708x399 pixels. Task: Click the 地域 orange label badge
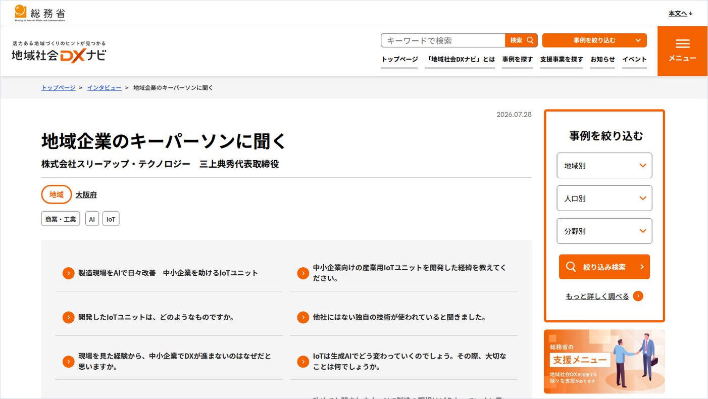click(57, 194)
